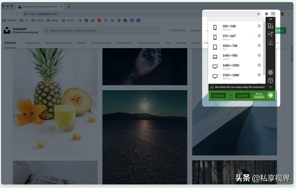Select the 1440 × 900 Laptop preset
Viewport: 296px width, 188px height.
pos(236,57)
